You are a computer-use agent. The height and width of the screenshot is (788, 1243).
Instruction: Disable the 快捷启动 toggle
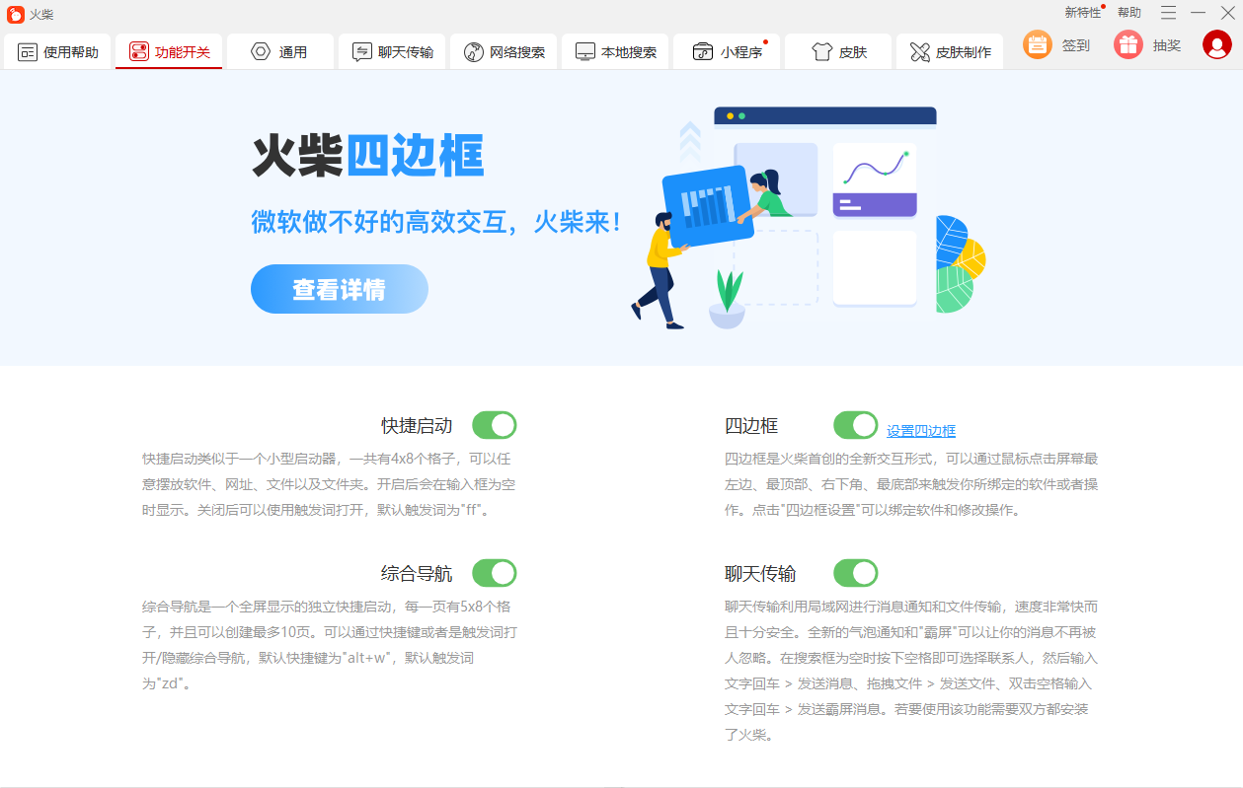(x=494, y=424)
